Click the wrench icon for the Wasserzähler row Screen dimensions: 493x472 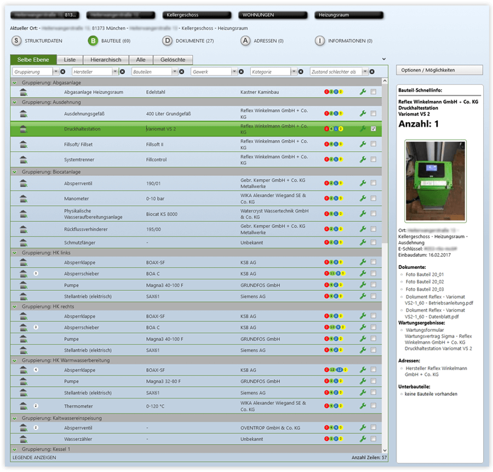point(362,439)
